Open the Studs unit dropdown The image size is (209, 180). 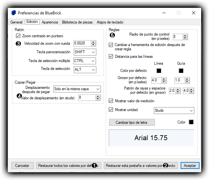click(x=174, y=110)
